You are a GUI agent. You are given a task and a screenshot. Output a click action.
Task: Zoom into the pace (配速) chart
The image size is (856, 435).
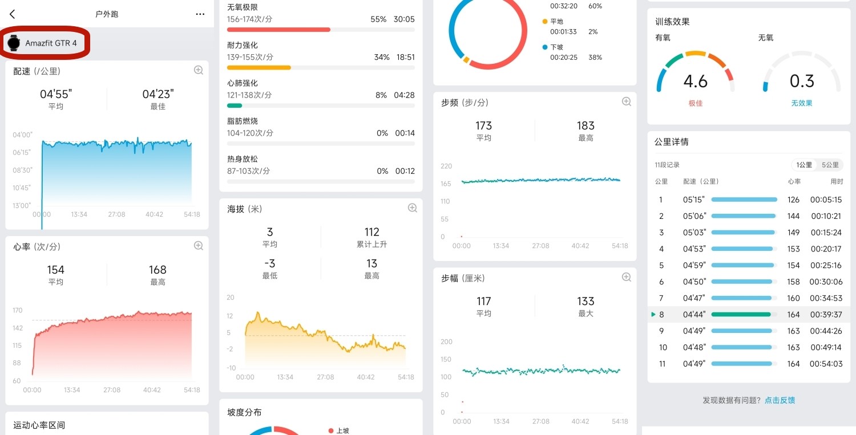198,70
